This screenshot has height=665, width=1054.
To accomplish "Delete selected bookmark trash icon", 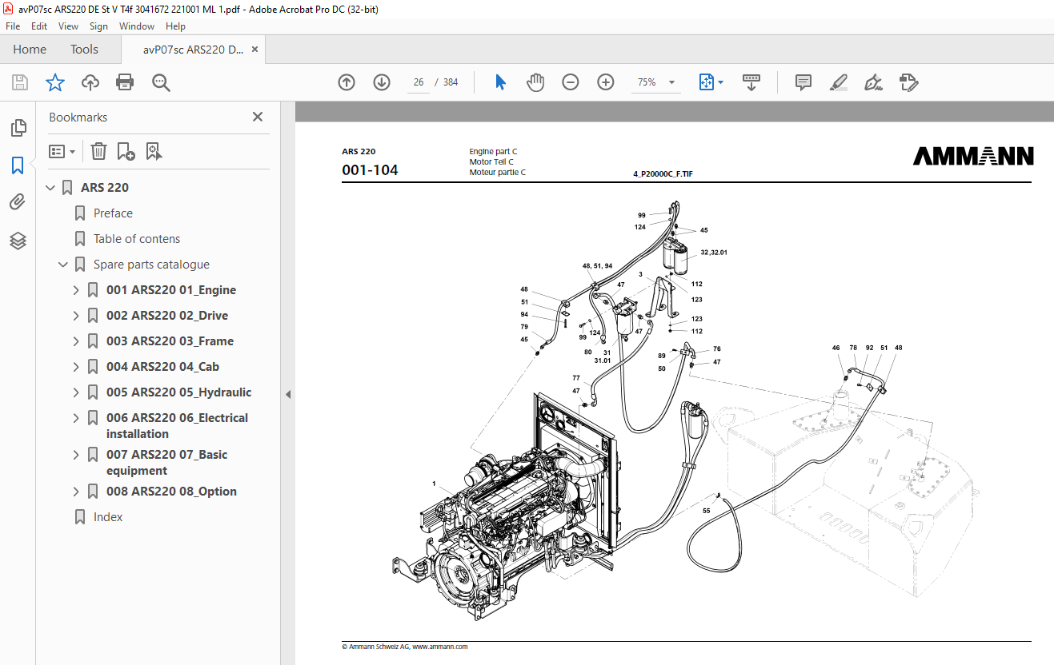I will click(98, 151).
